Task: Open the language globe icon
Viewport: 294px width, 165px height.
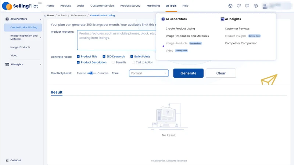Action: [230, 6]
